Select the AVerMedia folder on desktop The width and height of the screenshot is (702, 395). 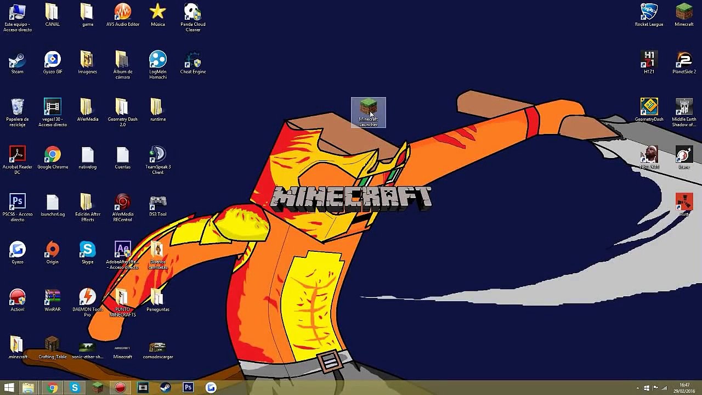coord(87,110)
